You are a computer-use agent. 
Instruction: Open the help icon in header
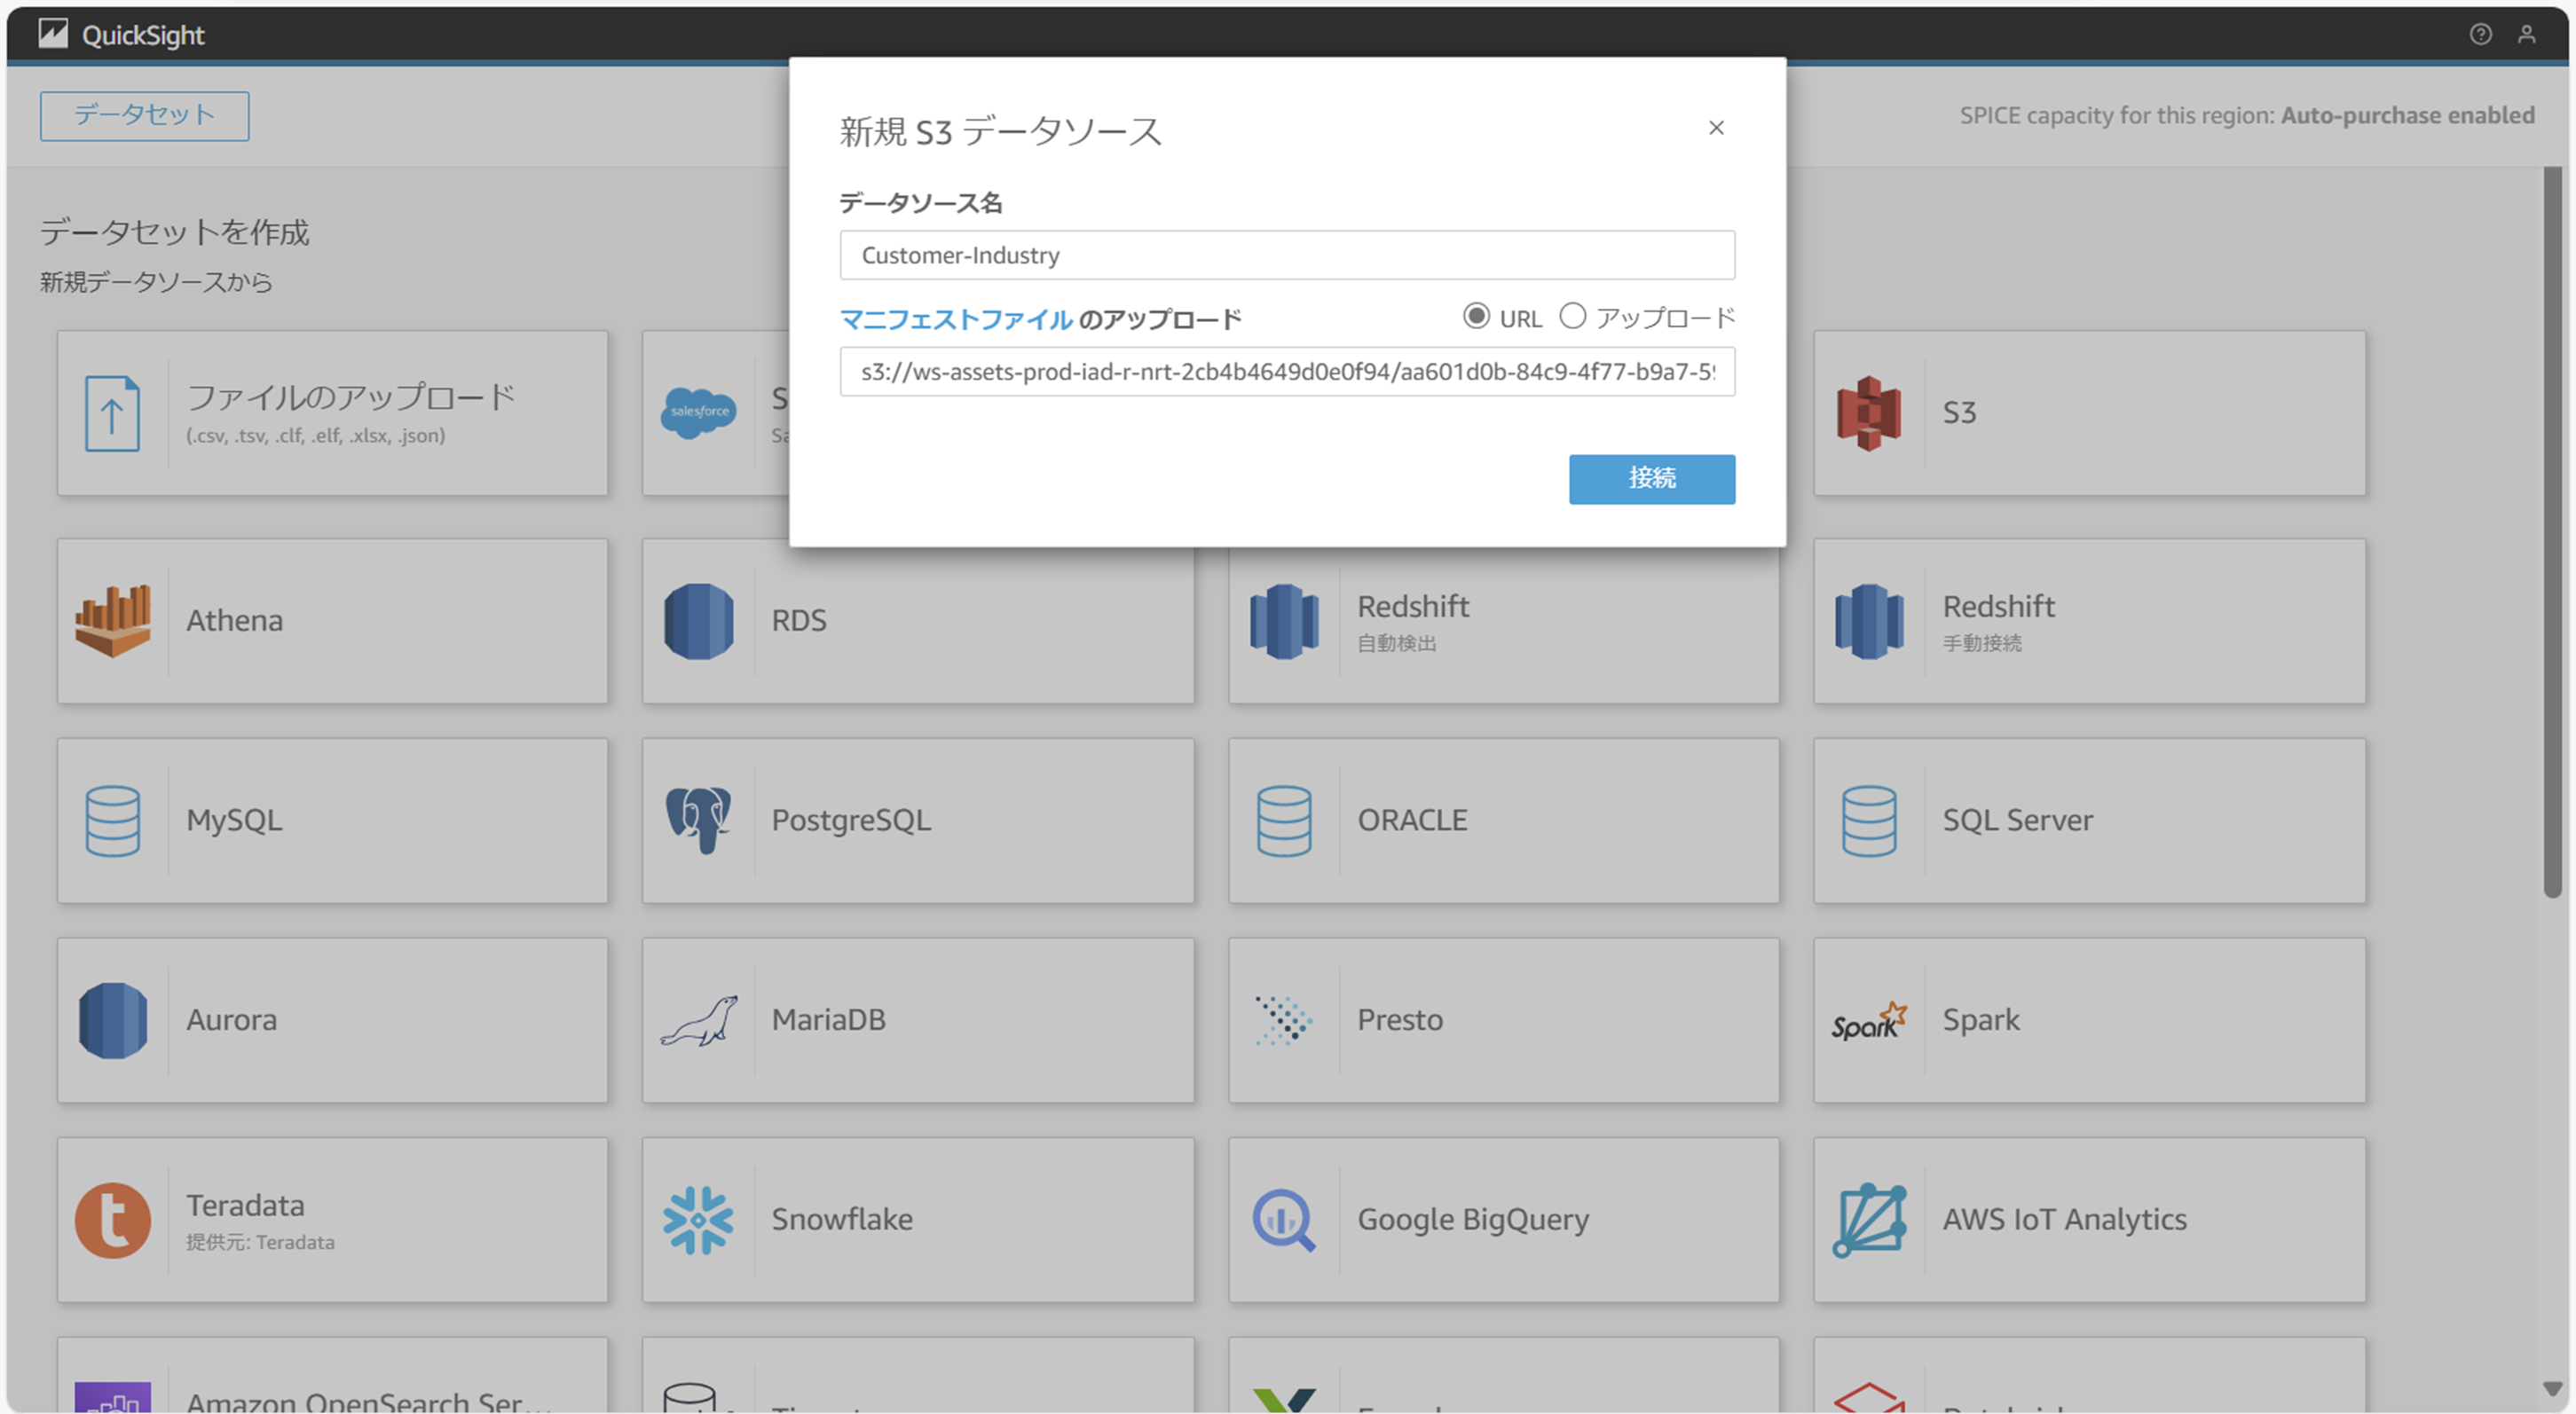click(2480, 34)
